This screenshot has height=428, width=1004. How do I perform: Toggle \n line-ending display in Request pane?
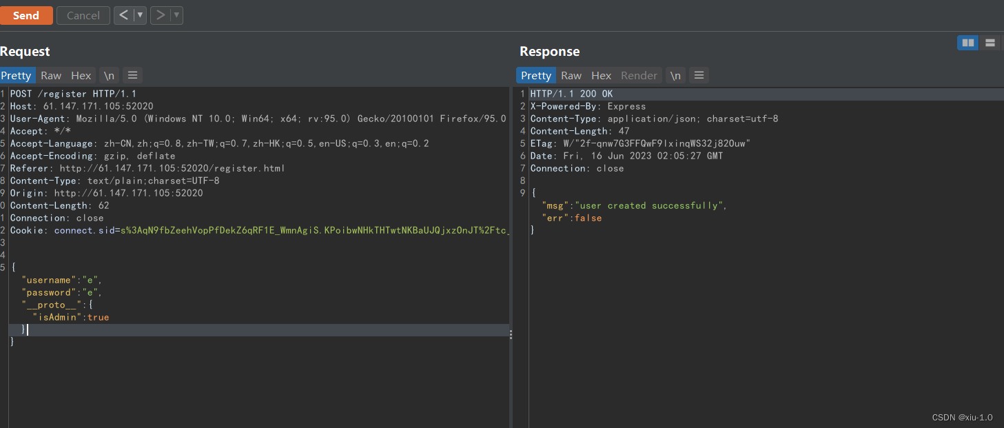pos(108,75)
